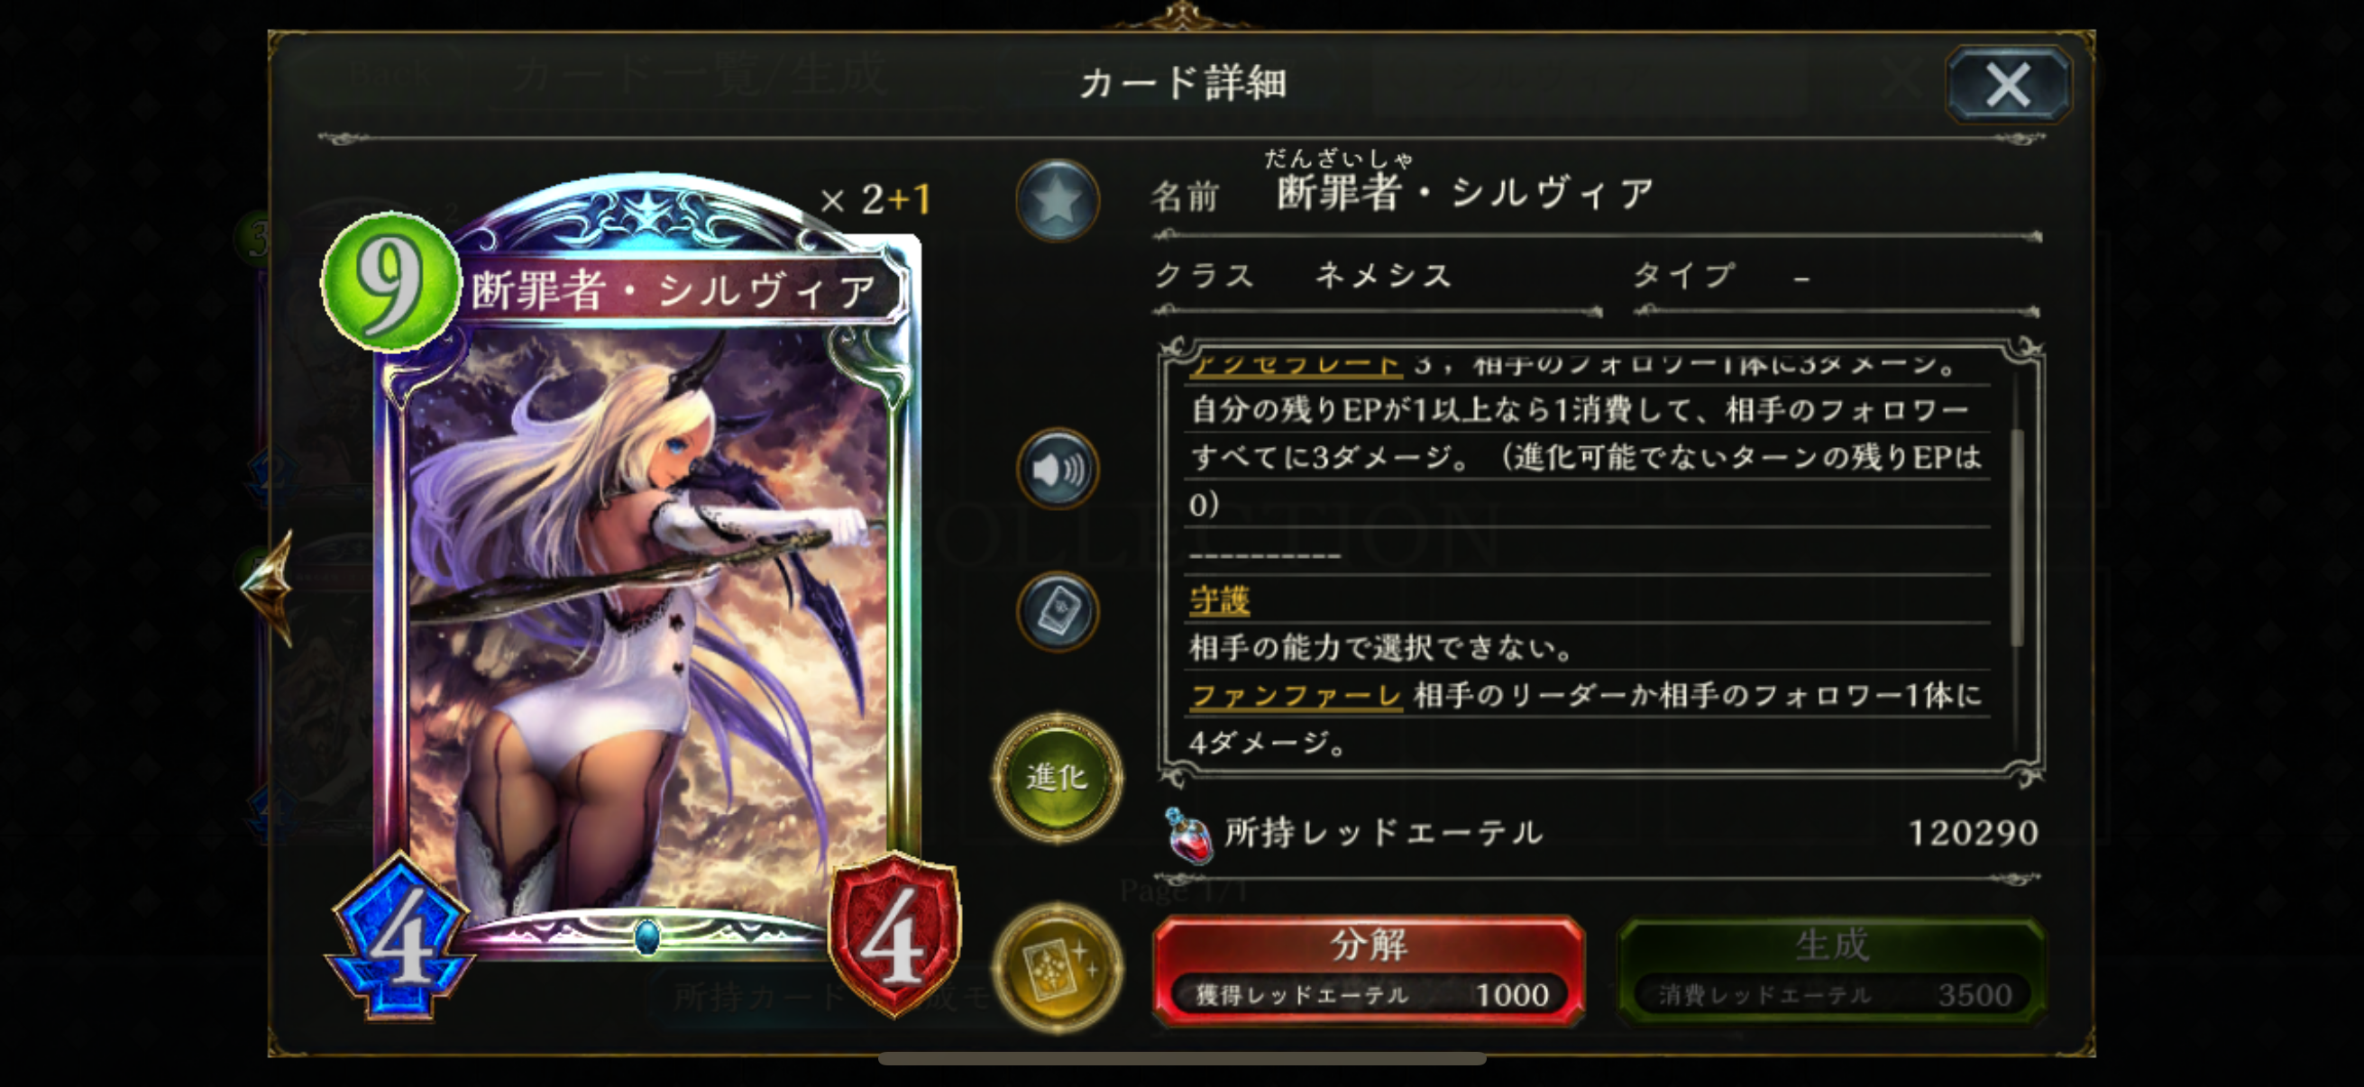Click the red defense 4 shield

[893, 935]
